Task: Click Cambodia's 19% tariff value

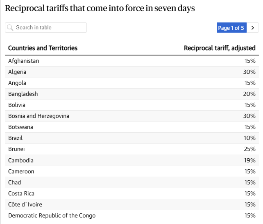Action: 249,160
